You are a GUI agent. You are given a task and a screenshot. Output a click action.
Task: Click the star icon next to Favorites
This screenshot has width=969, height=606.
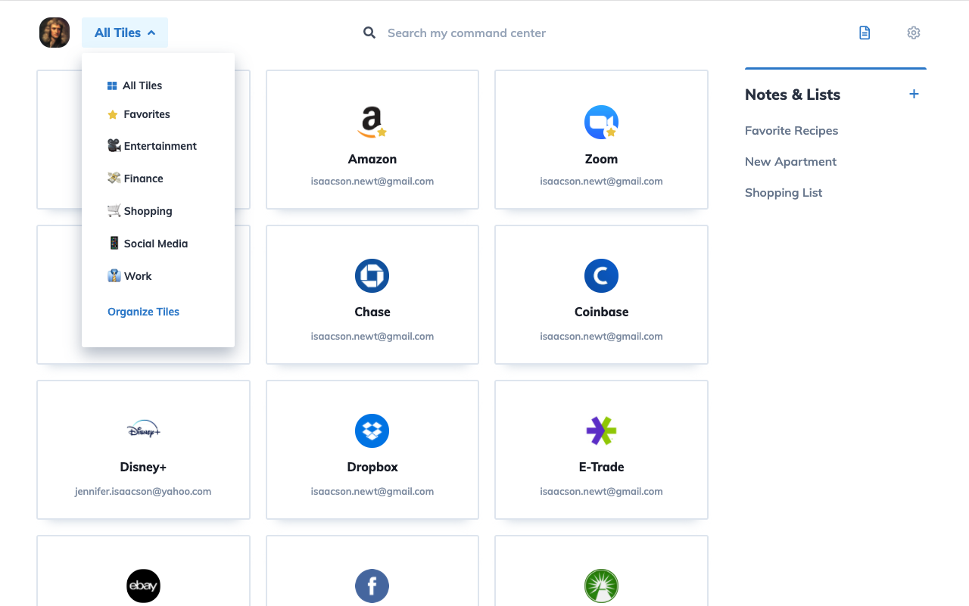[x=113, y=115]
